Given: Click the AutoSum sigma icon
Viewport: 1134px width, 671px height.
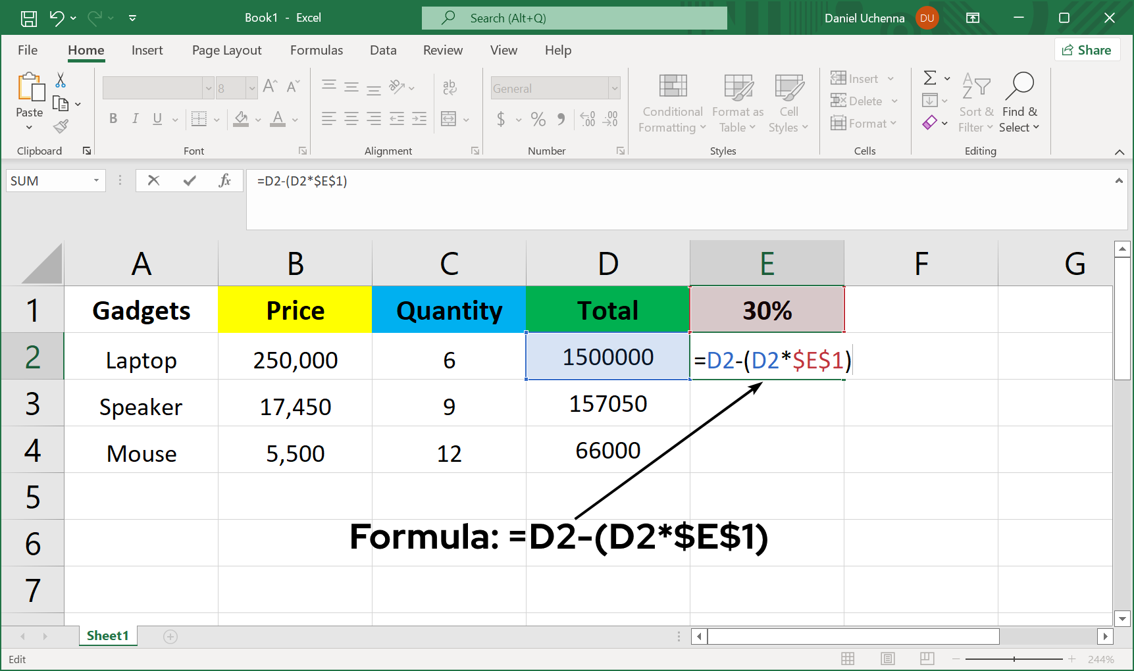Looking at the screenshot, I should pyautogui.click(x=930, y=78).
